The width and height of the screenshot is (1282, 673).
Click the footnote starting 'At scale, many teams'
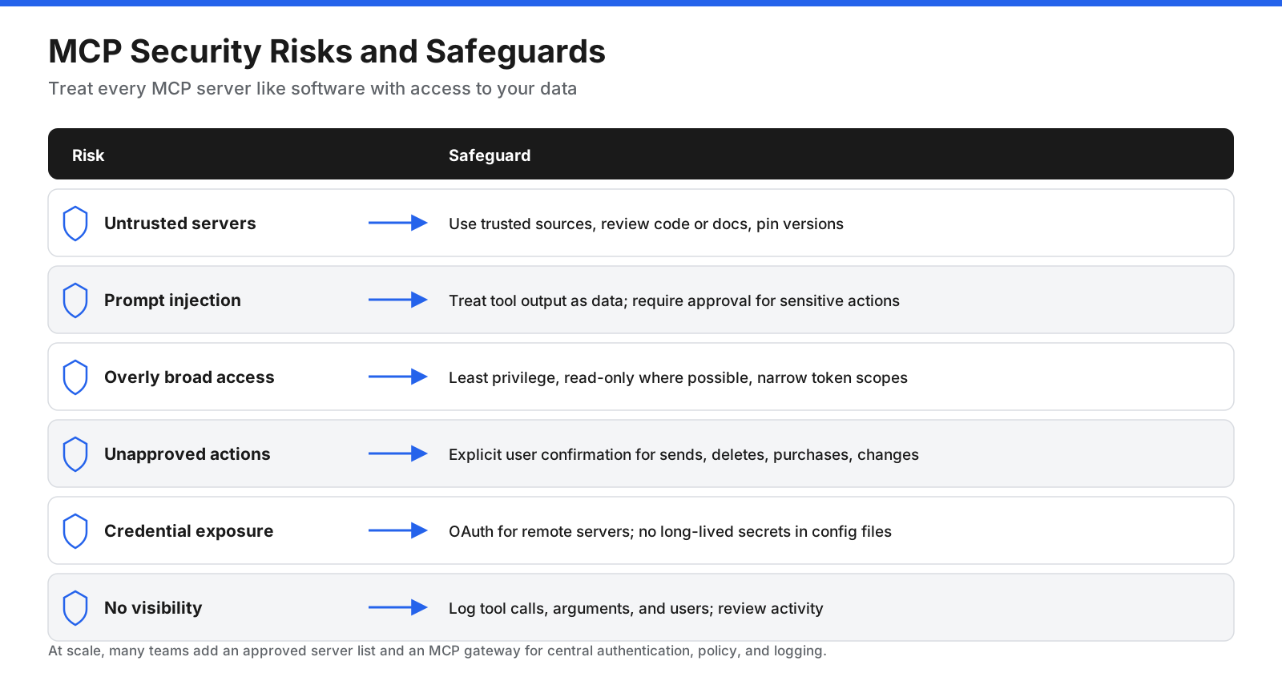tap(437, 651)
